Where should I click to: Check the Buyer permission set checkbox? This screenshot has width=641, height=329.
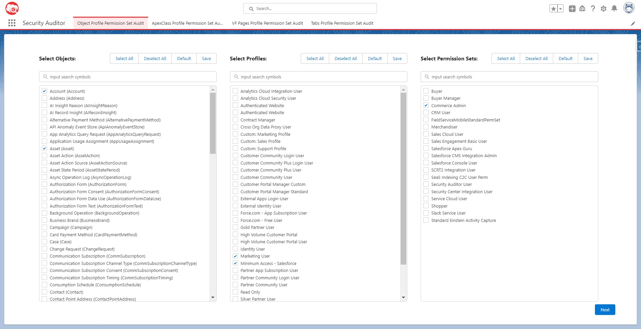426,91
